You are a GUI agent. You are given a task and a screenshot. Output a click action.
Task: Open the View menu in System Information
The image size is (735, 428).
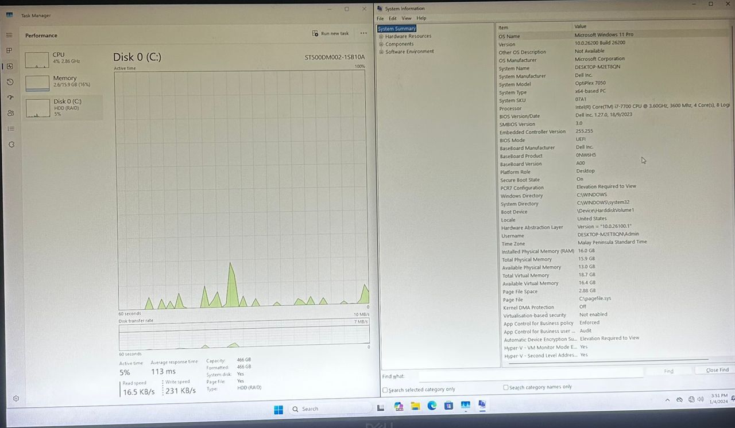point(406,18)
